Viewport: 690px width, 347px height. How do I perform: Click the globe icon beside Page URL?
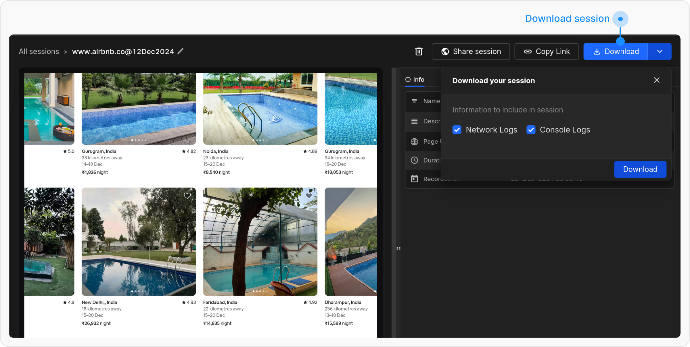click(x=414, y=142)
